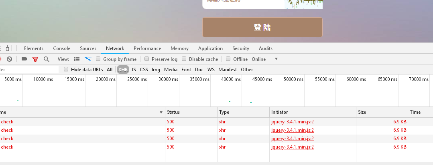This screenshot has width=433, height=165.
Task: Open jquery-3.4.1.min.js:2 link in first row
Action: [x=293, y=122]
